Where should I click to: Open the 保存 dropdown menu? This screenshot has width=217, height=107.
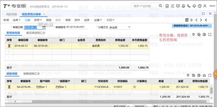(38, 20)
